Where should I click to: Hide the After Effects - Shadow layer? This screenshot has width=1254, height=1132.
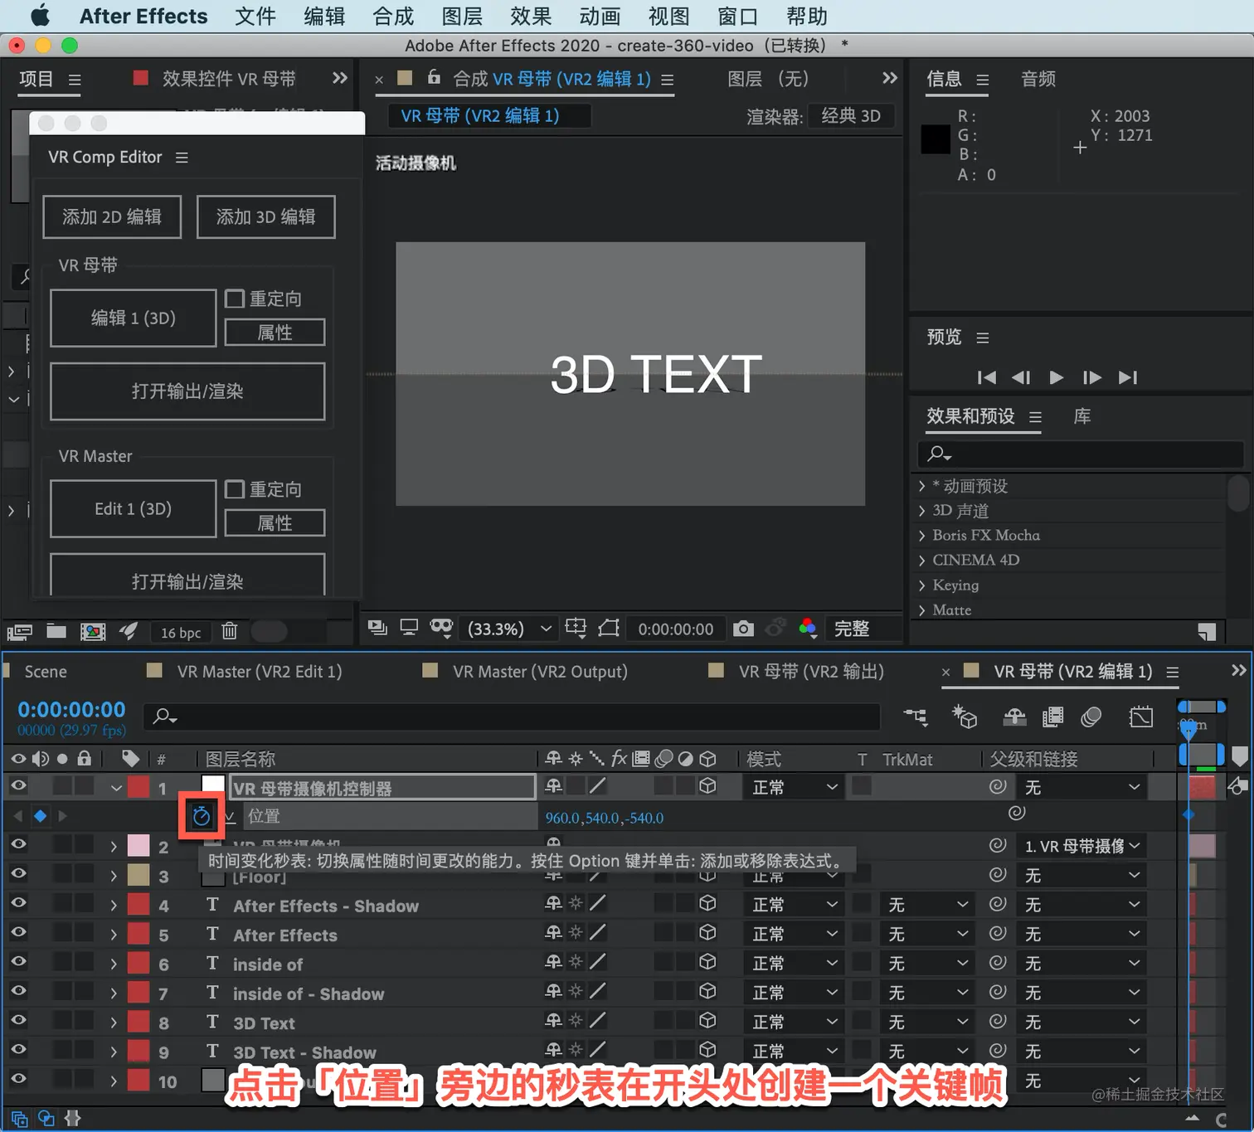[x=18, y=903]
